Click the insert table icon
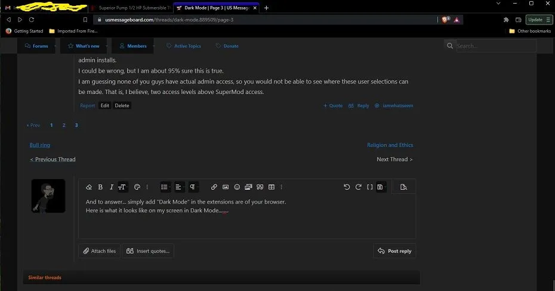Viewport: 555px width, 291px height. pos(272,187)
